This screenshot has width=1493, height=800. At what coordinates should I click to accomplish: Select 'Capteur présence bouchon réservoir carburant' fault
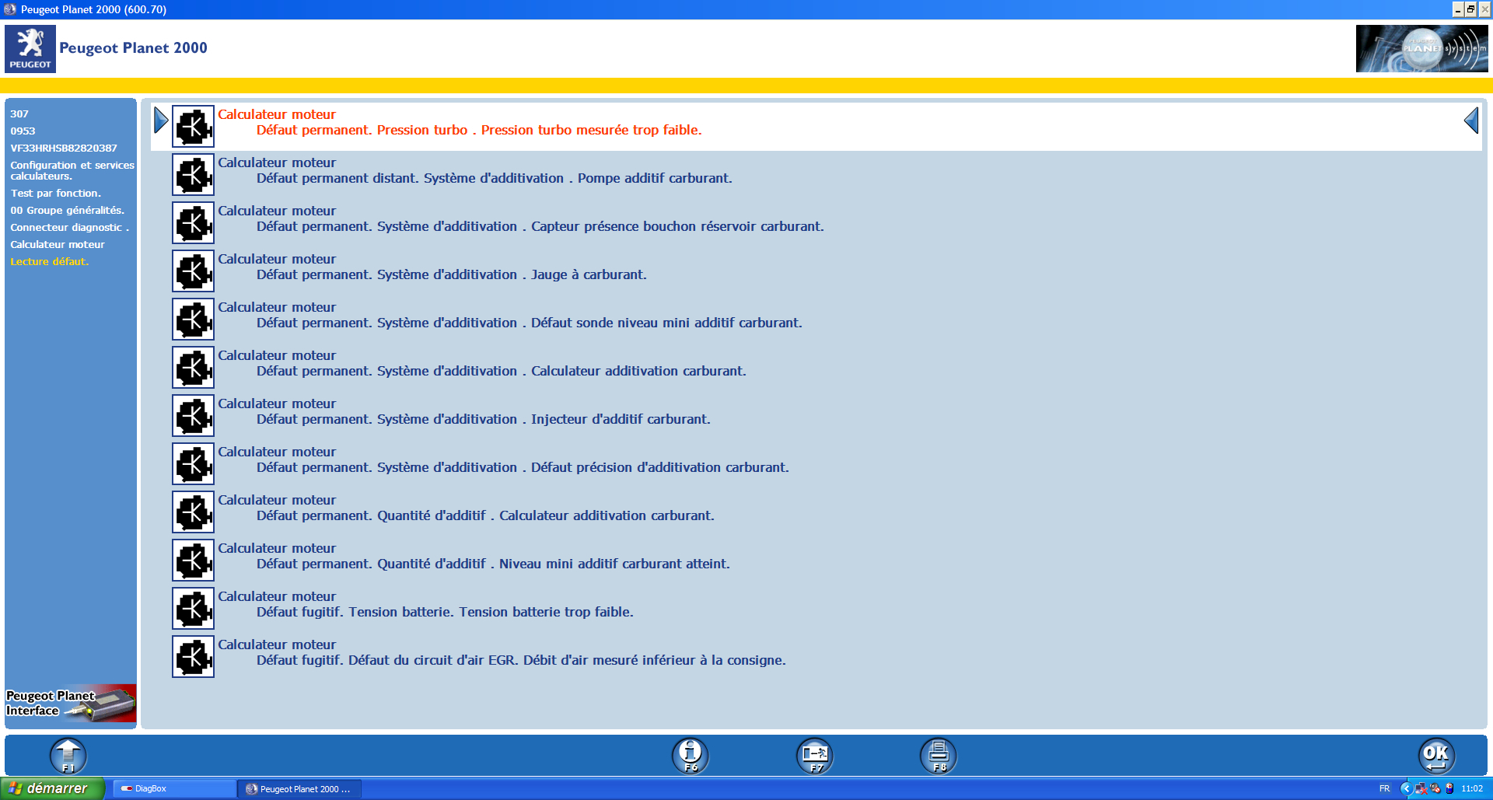540,227
